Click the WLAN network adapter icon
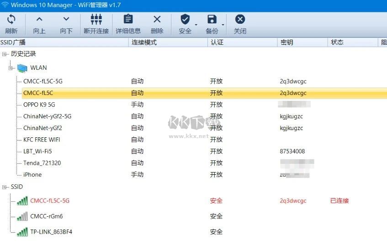 tap(22, 68)
